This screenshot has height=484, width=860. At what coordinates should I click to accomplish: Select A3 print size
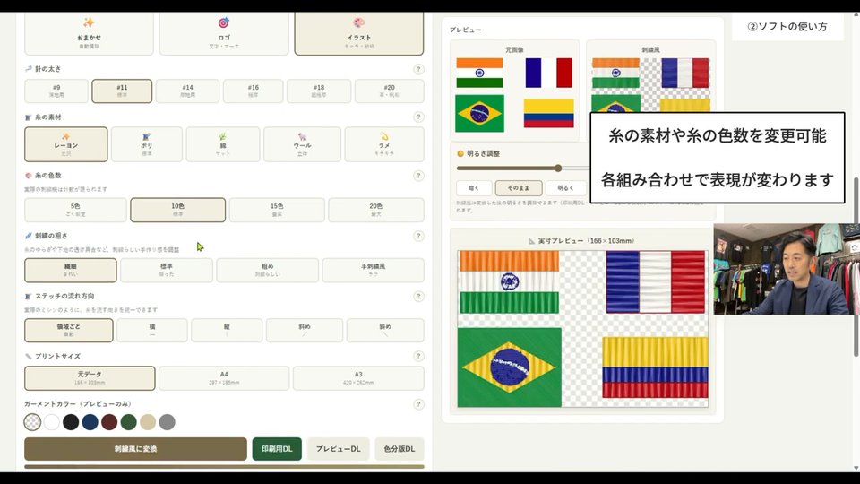click(358, 378)
